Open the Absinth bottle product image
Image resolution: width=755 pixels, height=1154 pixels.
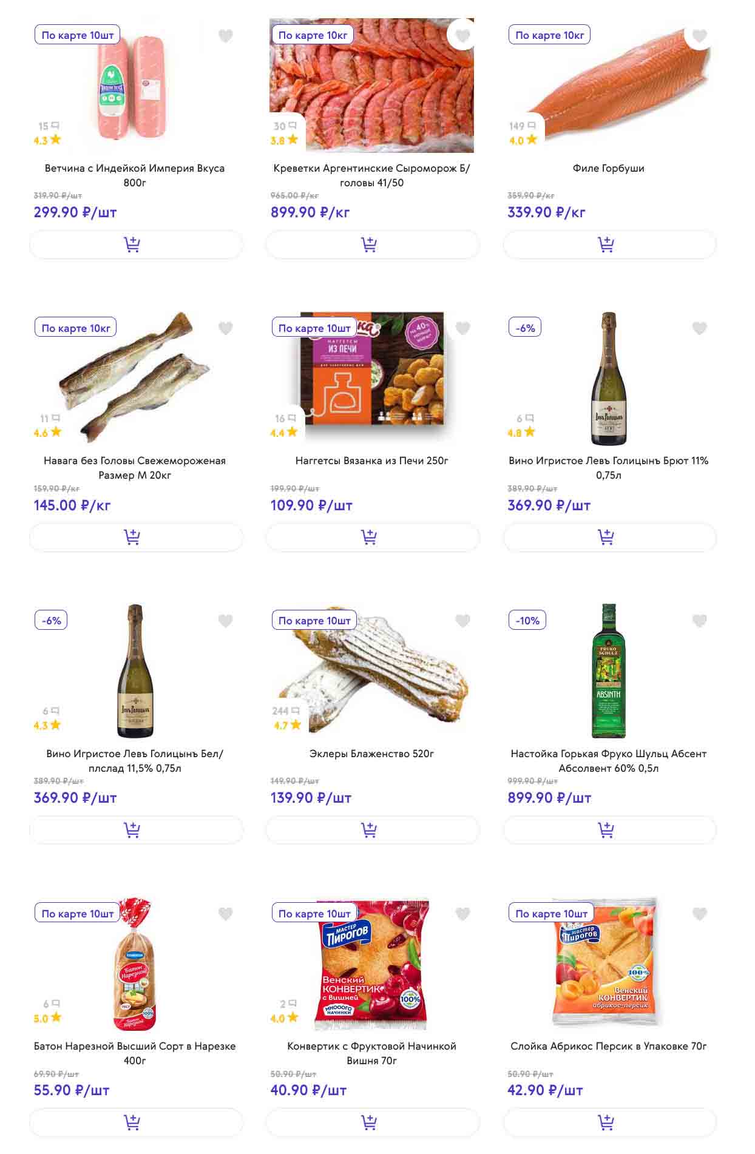pos(609,670)
